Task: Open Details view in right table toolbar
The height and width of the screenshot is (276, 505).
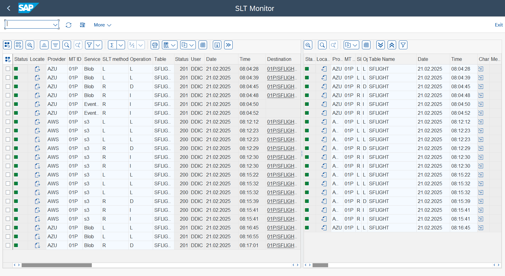Action: click(x=308, y=45)
